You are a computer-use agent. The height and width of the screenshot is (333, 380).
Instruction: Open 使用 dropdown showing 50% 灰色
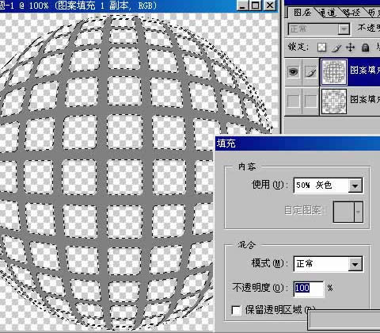click(328, 186)
